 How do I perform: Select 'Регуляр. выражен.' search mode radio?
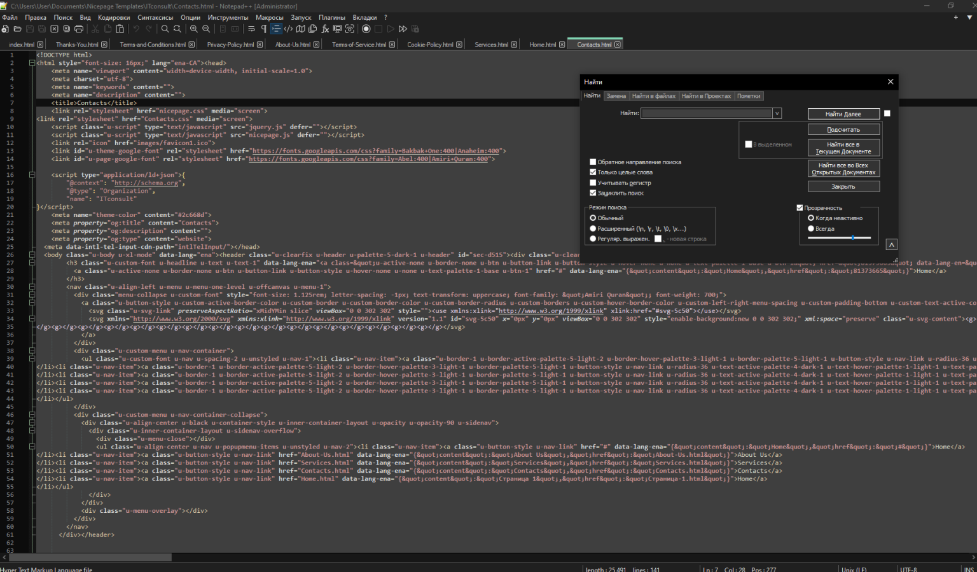click(x=593, y=239)
